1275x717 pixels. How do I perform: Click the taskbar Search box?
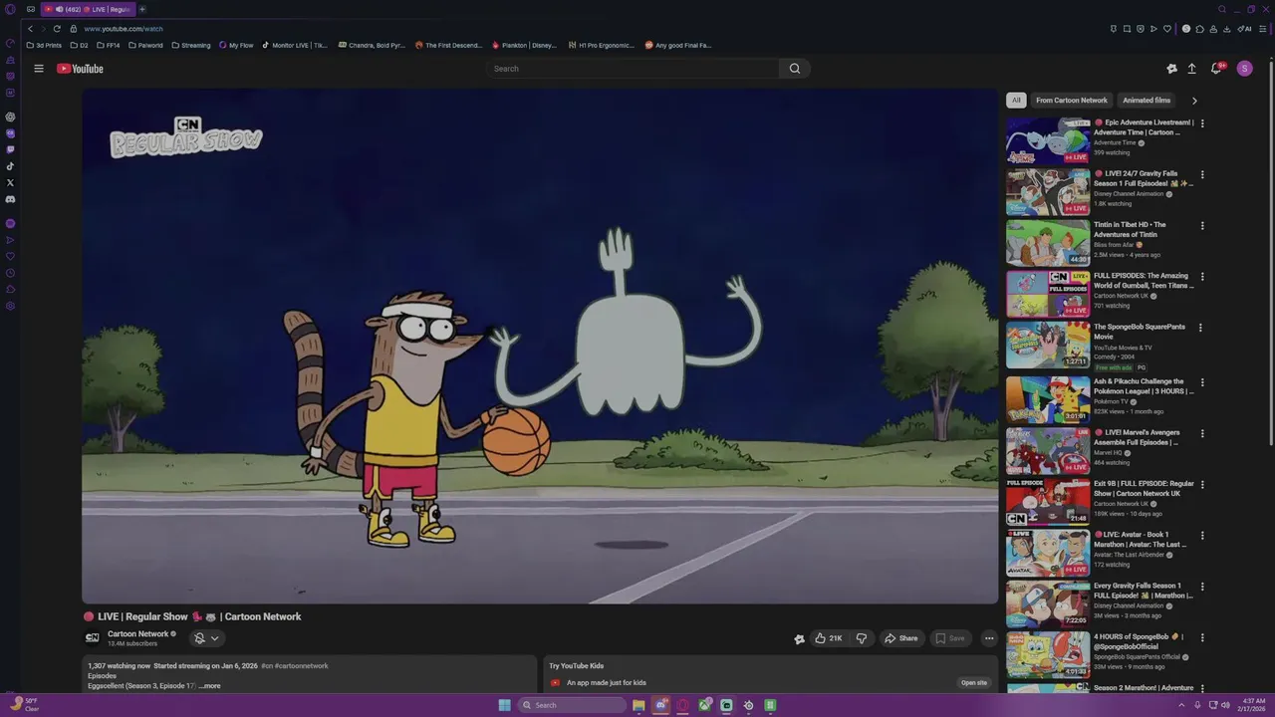[572, 705]
